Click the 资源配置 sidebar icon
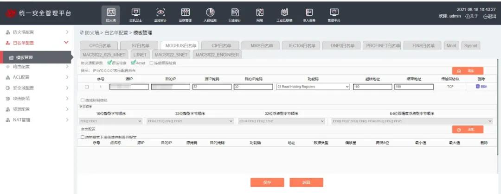The image size is (501, 194). click(x=8, y=109)
